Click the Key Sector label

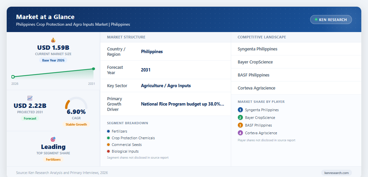tap(117, 85)
